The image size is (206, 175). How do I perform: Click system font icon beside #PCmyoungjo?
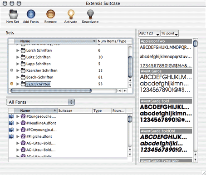tap(11, 130)
